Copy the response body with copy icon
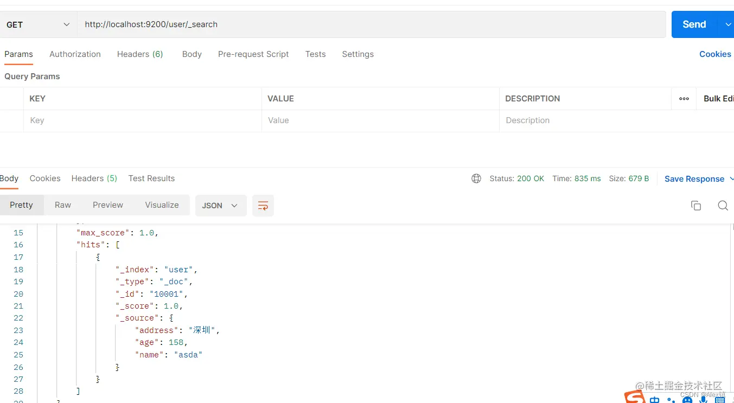 pos(696,206)
